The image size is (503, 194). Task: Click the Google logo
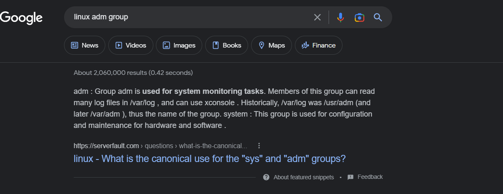coord(21,18)
